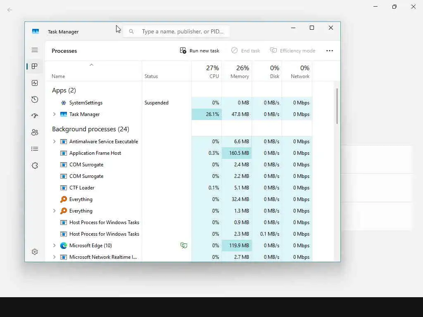Screen dimensions: 423x317
Task: Click the 0.1 MB/s disk value
Action: click(x=269, y=234)
